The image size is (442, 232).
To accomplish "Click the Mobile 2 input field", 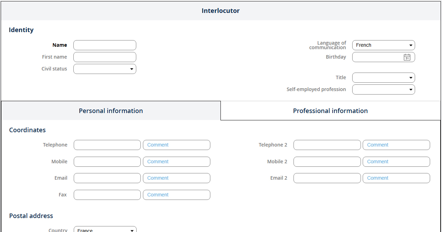I will pyautogui.click(x=327, y=162).
